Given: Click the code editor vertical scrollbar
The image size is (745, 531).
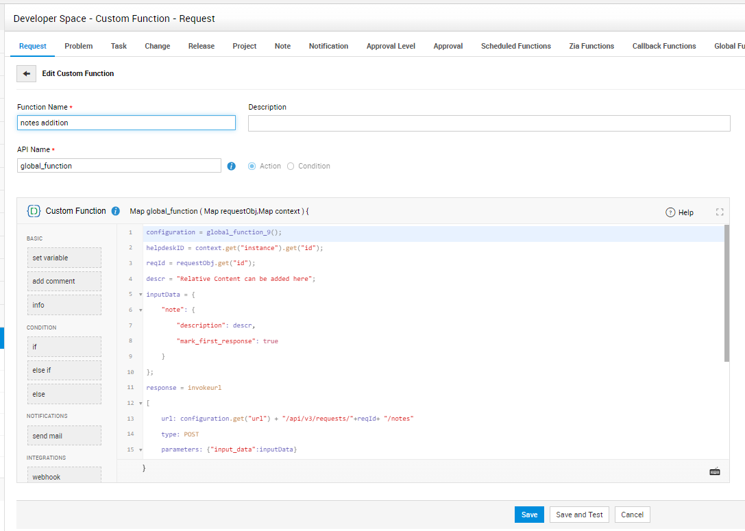Looking at the screenshot, I should point(726,293).
